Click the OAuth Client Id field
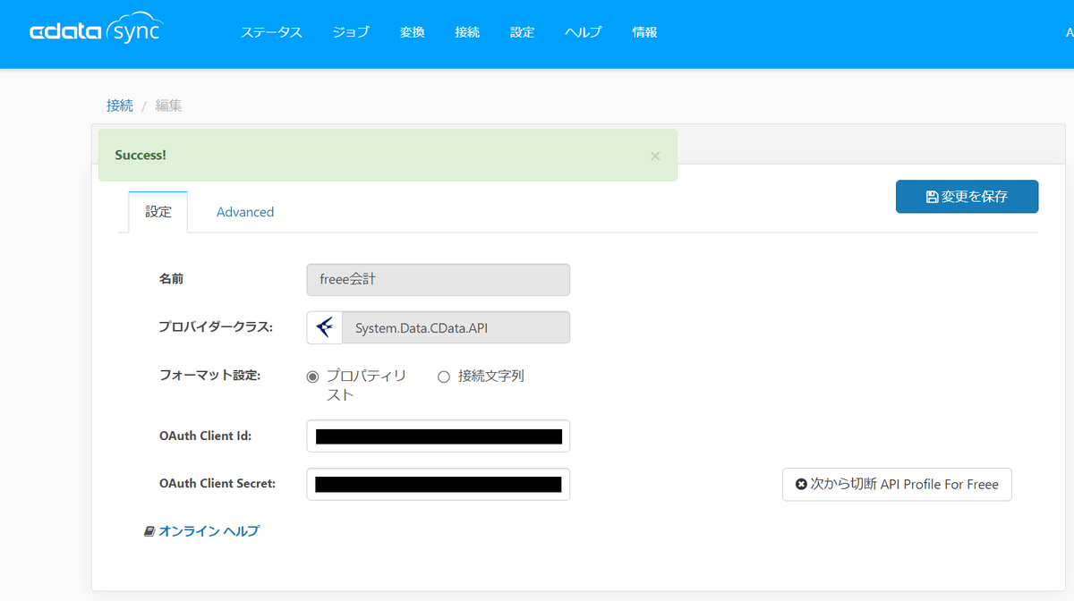The width and height of the screenshot is (1074, 601). coord(438,436)
